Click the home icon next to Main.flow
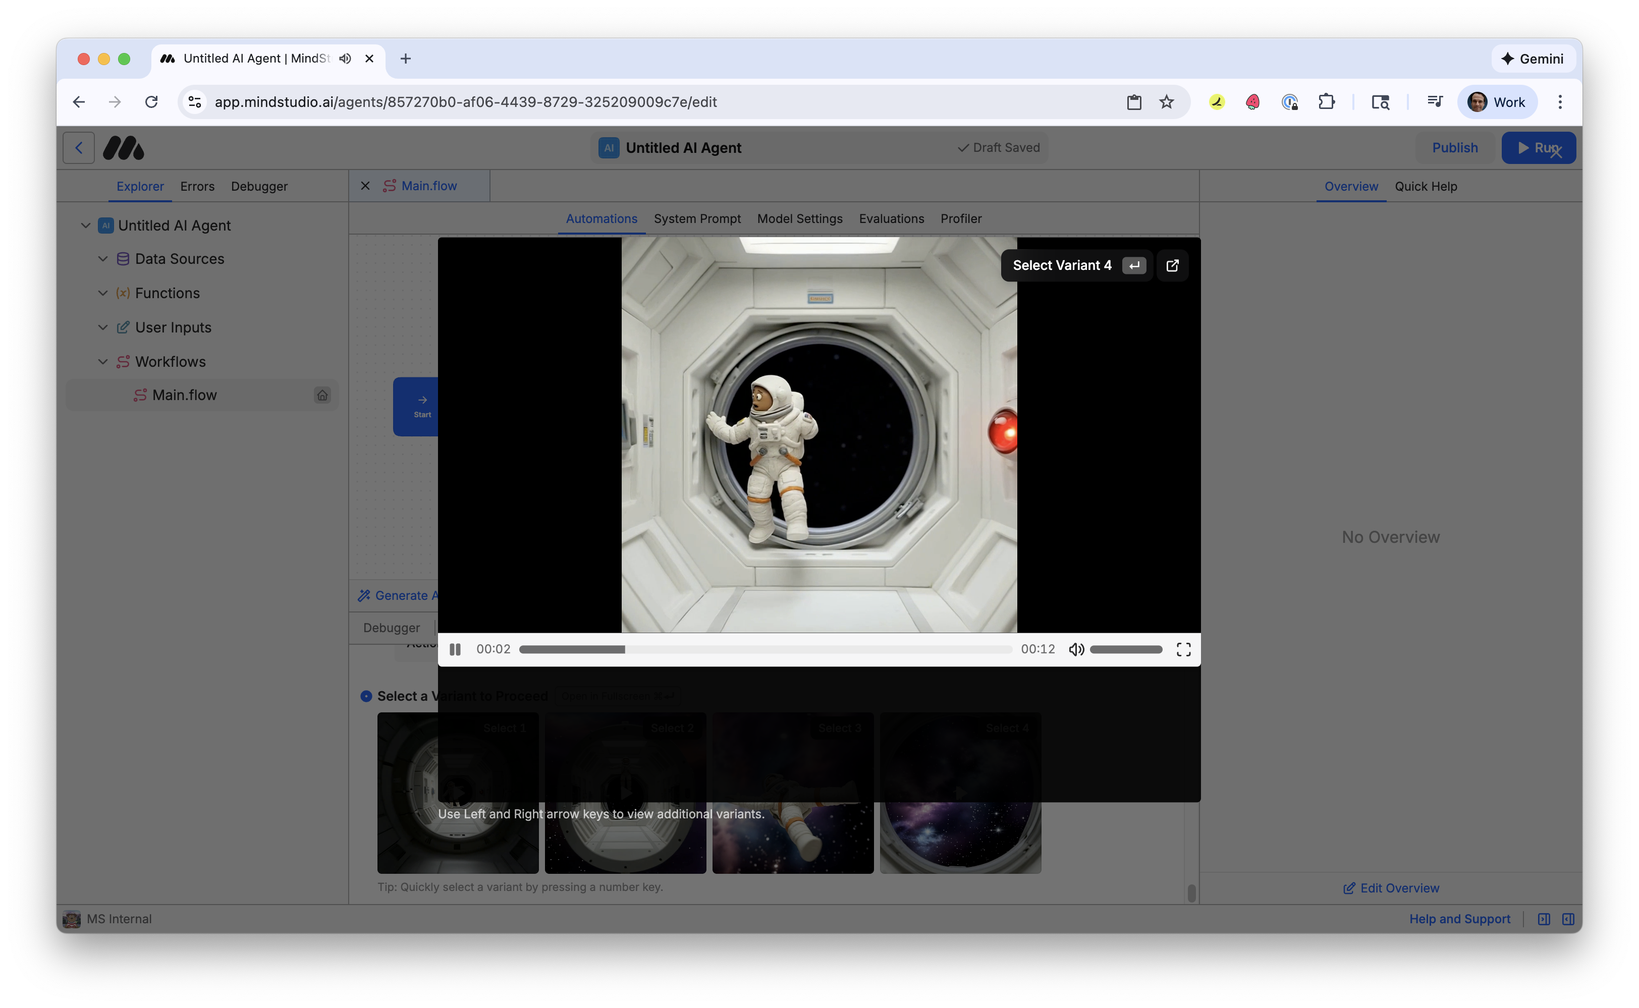The width and height of the screenshot is (1639, 1008). pos(323,395)
